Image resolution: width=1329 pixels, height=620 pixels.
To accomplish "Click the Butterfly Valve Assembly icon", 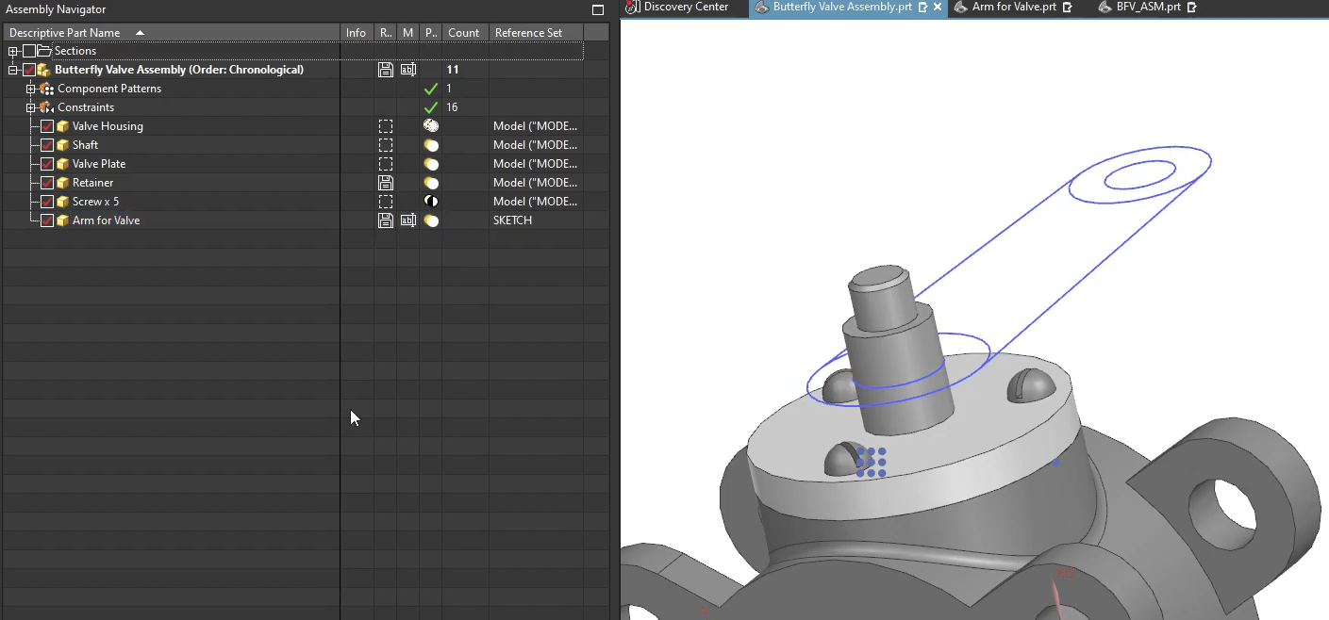I will click(44, 70).
